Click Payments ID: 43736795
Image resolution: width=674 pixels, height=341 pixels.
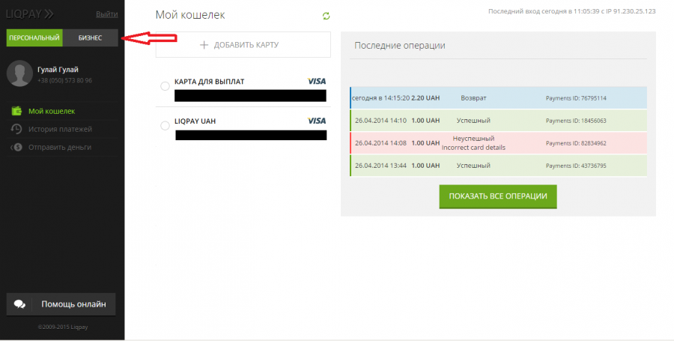coord(576,166)
